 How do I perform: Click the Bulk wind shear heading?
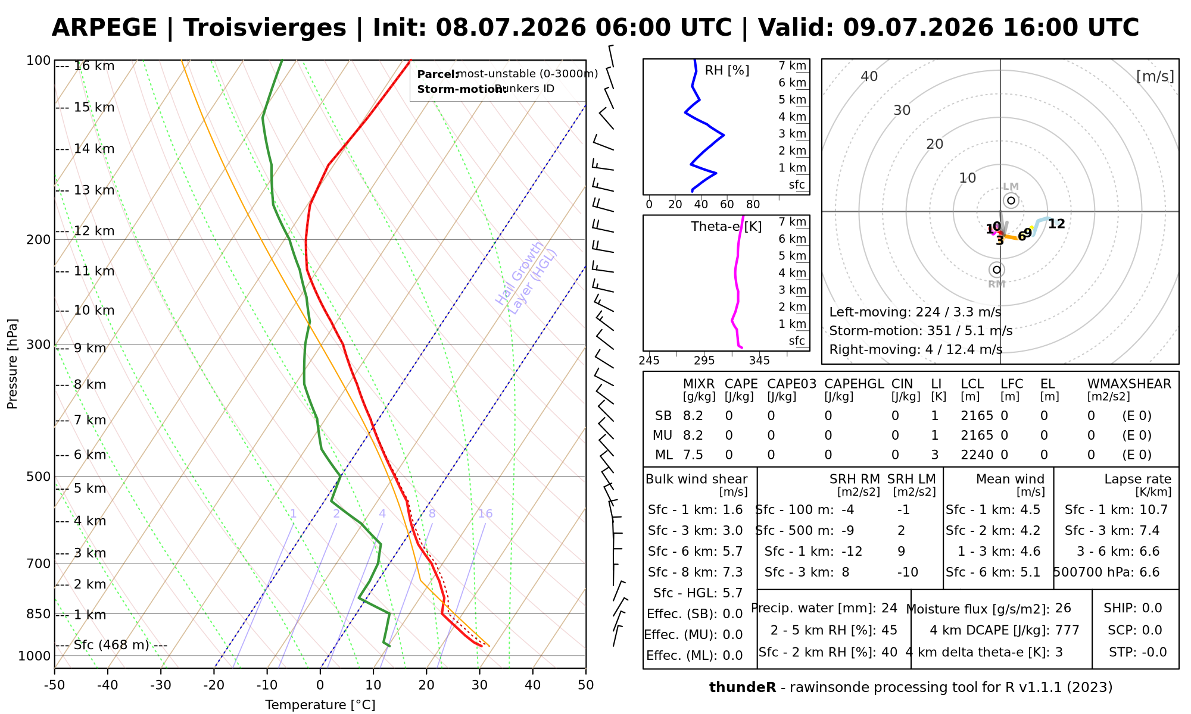pos(696,480)
